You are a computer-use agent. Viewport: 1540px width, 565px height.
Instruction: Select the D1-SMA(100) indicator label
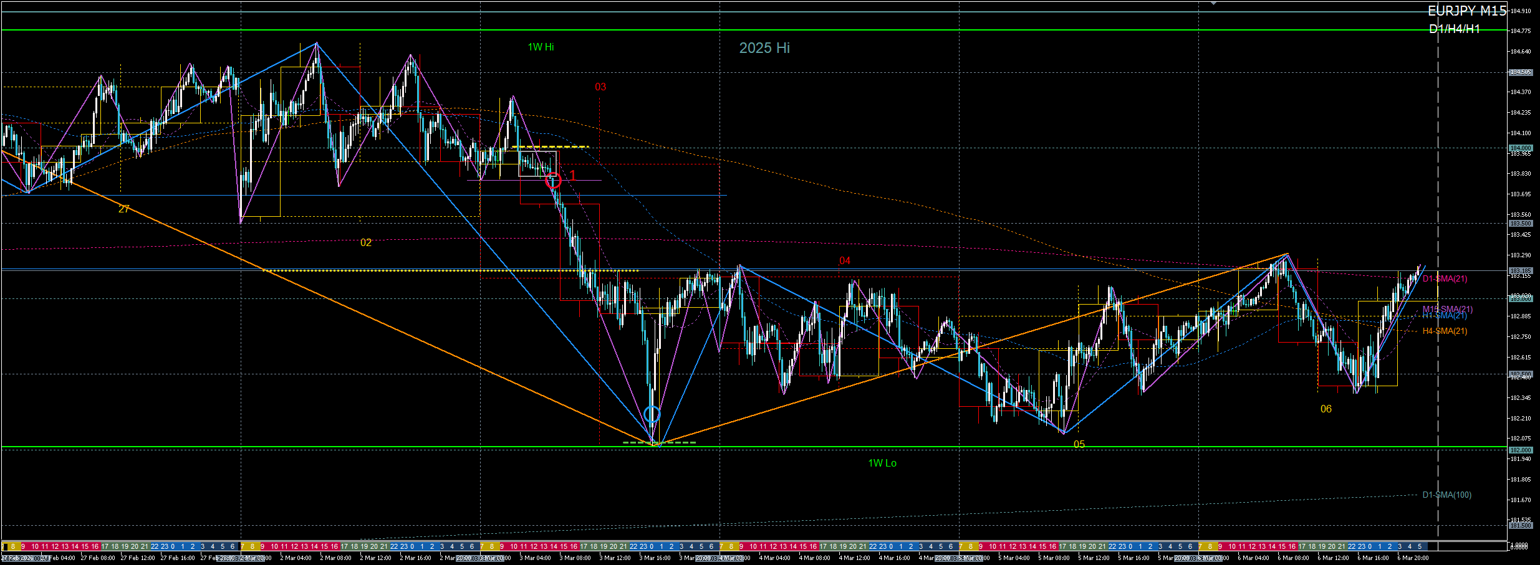(1446, 495)
